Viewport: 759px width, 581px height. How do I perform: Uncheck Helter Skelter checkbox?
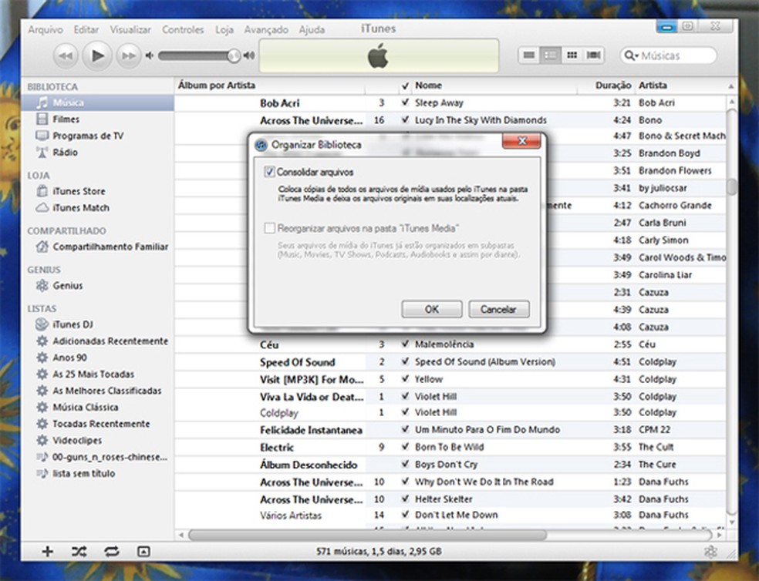click(405, 499)
